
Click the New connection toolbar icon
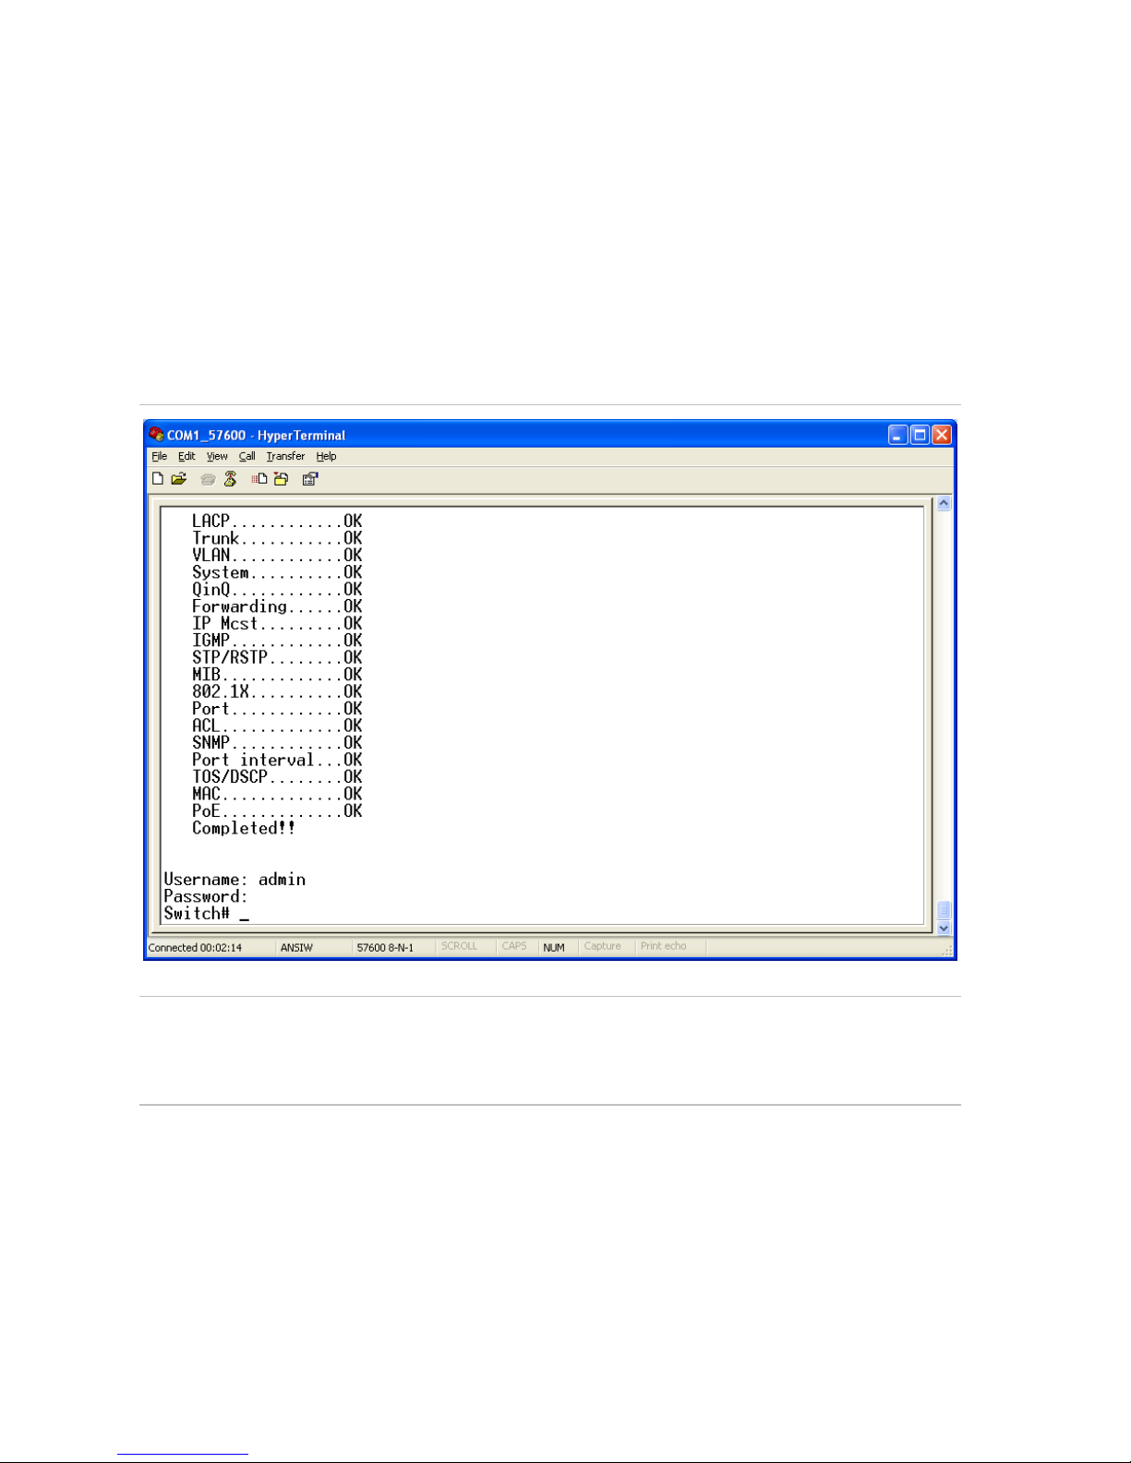(x=158, y=478)
